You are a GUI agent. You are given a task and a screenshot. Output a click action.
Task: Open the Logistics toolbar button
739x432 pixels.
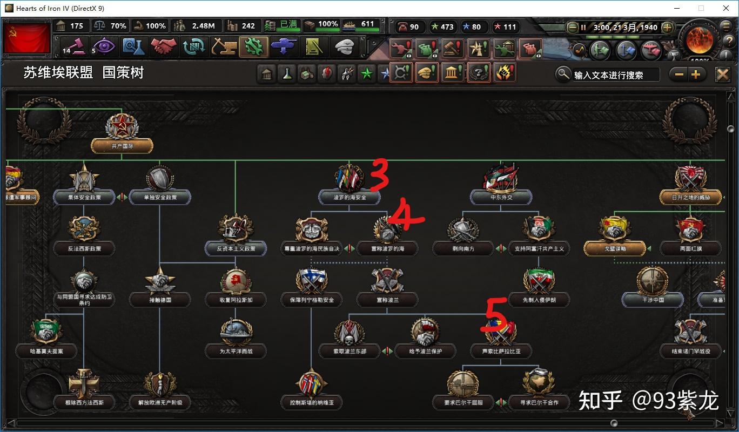coord(314,46)
